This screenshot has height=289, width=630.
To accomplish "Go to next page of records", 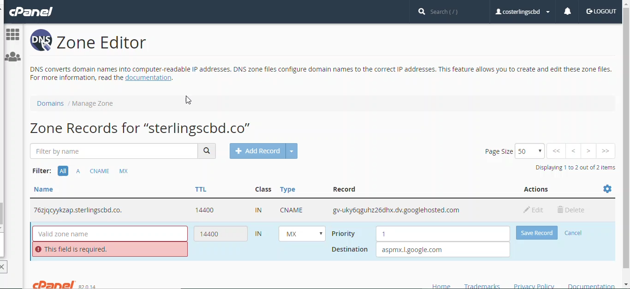I will coord(588,151).
